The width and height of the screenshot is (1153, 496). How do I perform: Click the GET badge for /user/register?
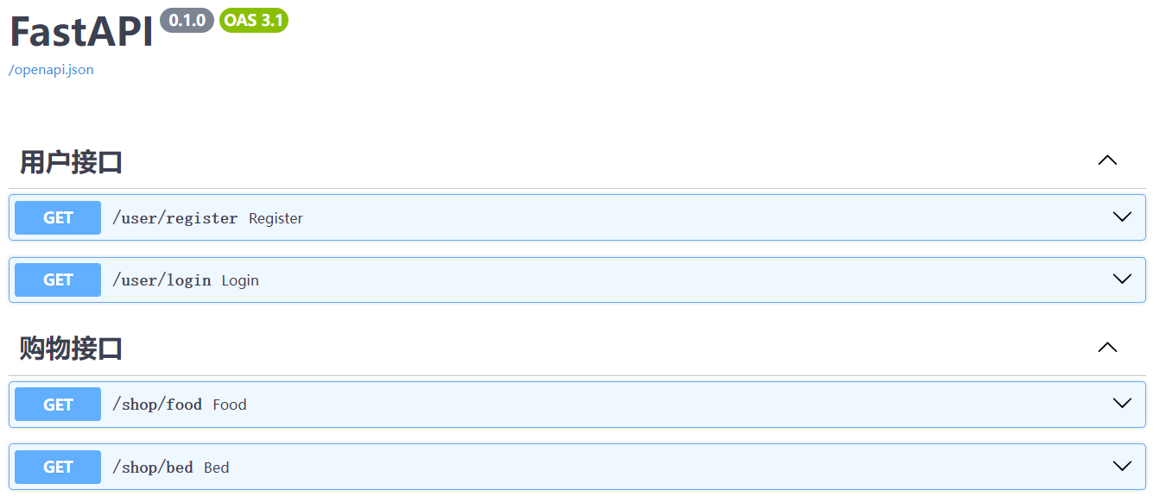58,217
